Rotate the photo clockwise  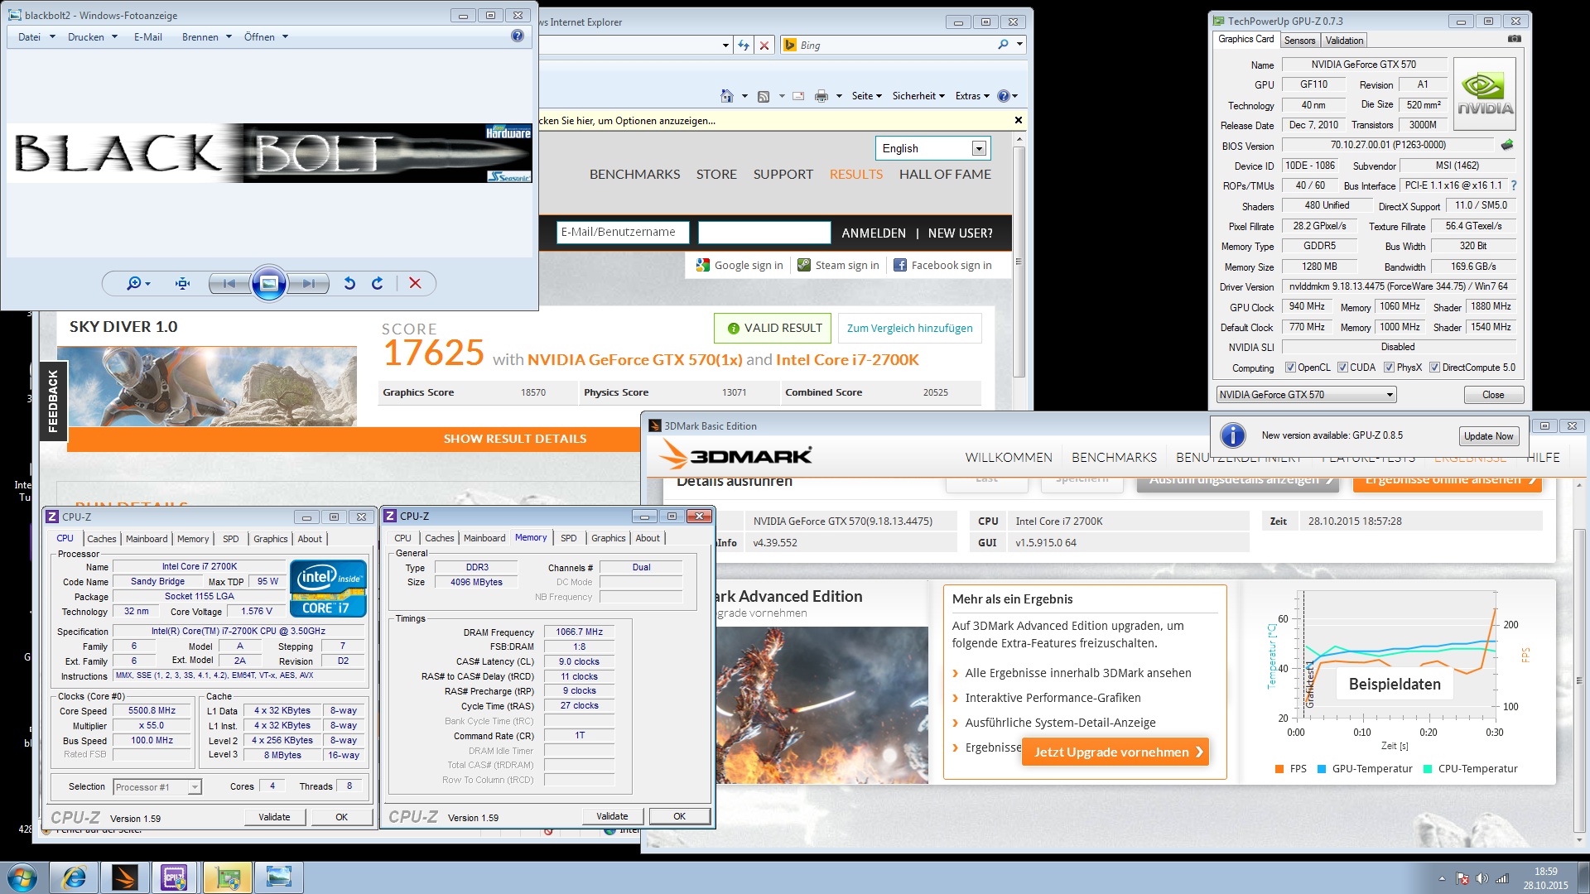point(378,284)
